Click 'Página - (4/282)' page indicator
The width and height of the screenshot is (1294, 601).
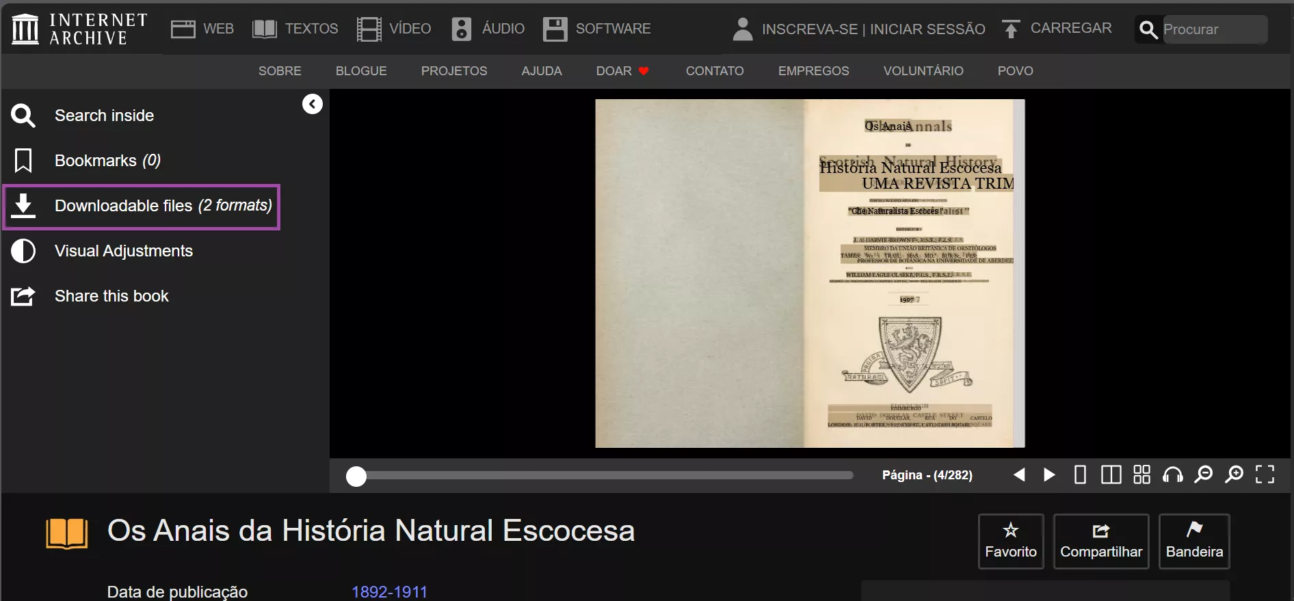927,475
